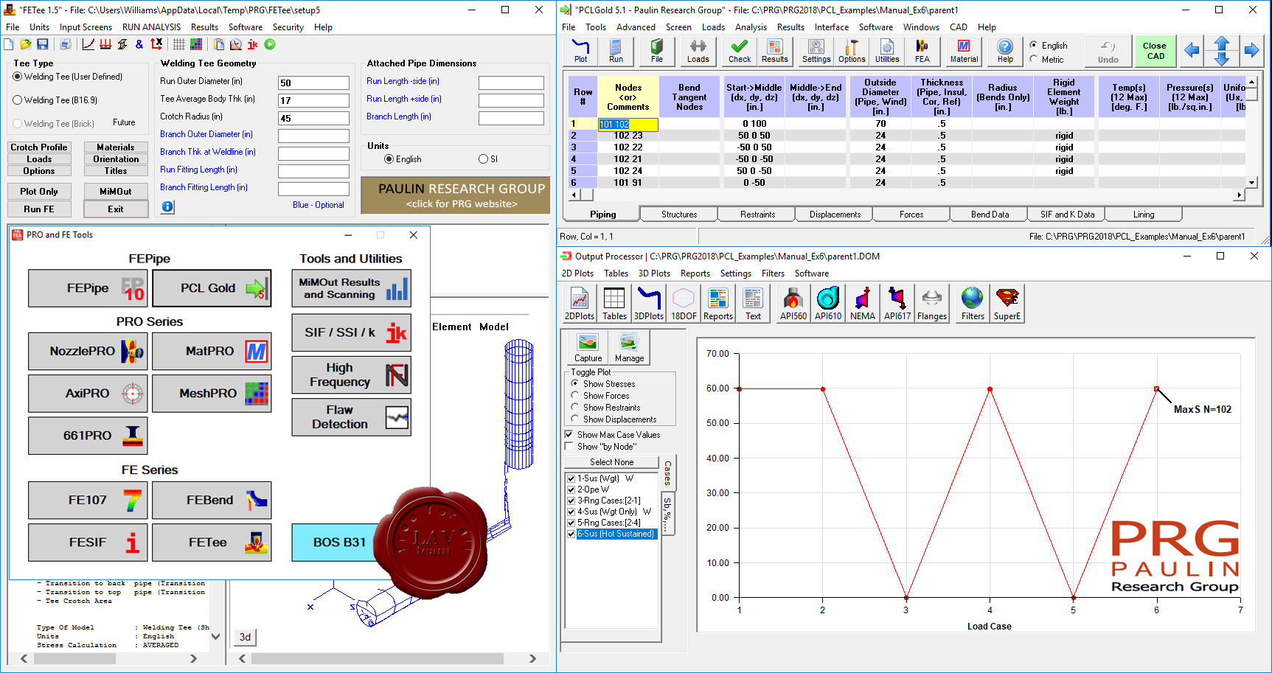Click scroll down arrow of PCLGold piping table
This screenshot has height=673, width=1272.
(x=1251, y=182)
